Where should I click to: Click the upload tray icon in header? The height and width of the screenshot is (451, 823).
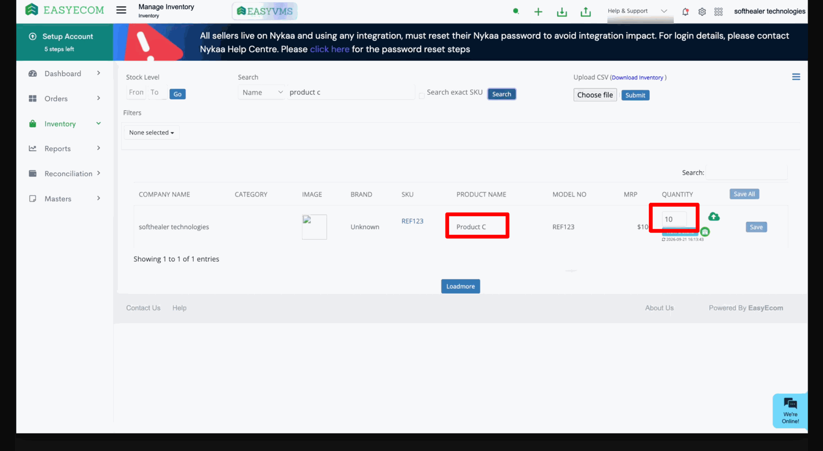tap(586, 12)
